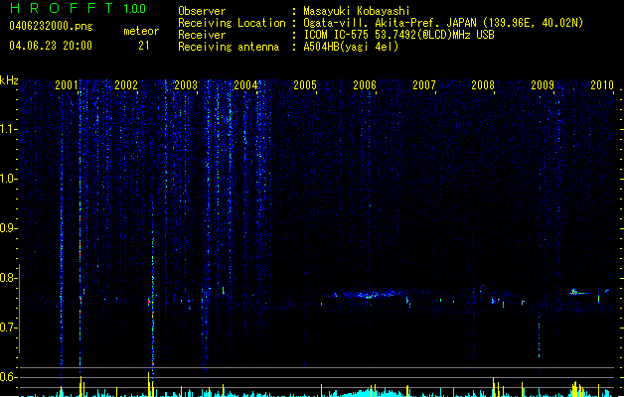Click the date stamp 04.06.23 20:00
This screenshot has width=625, height=397.
pos(51,46)
